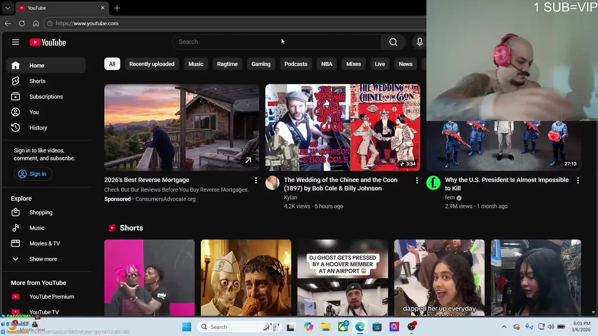Open the Xbox app from the taskbar
Viewport: 598px width, 336px height.
(343, 327)
